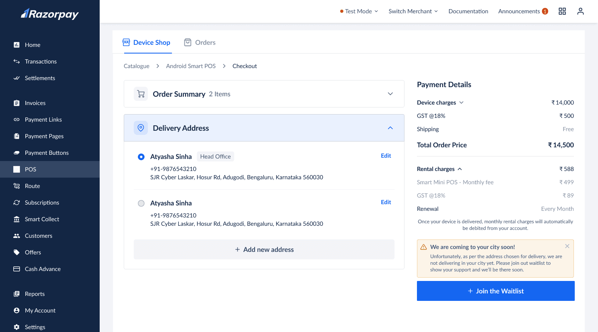Switch to the Device Shop tab

(x=146, y=42)
